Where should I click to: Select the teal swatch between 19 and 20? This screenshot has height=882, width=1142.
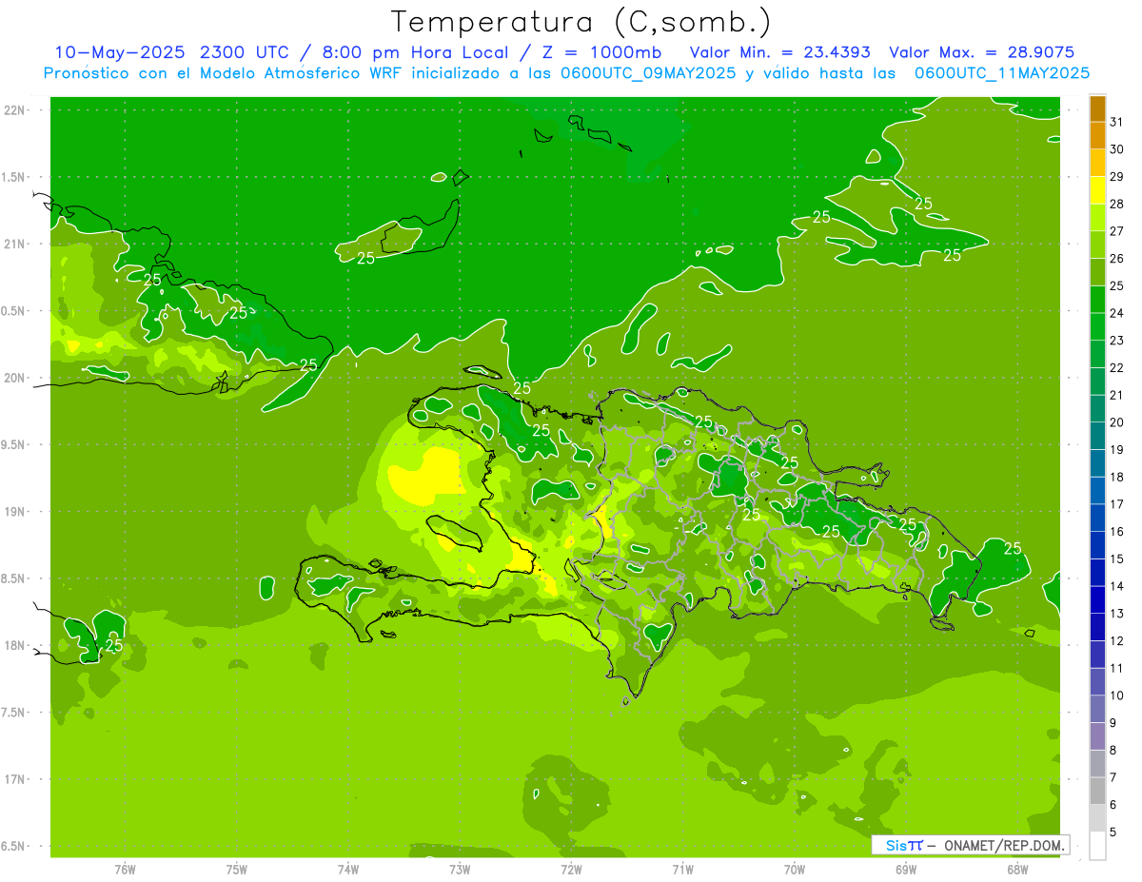[1097, 436]
